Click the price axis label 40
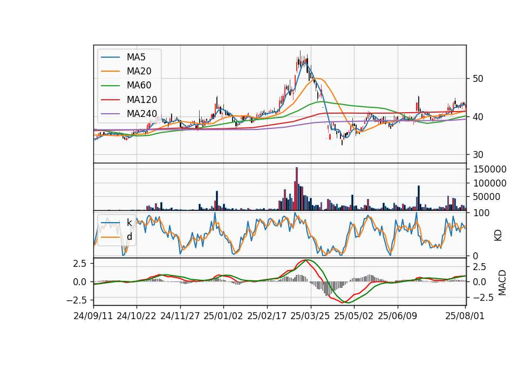518x372 pixels. [478, 117]
